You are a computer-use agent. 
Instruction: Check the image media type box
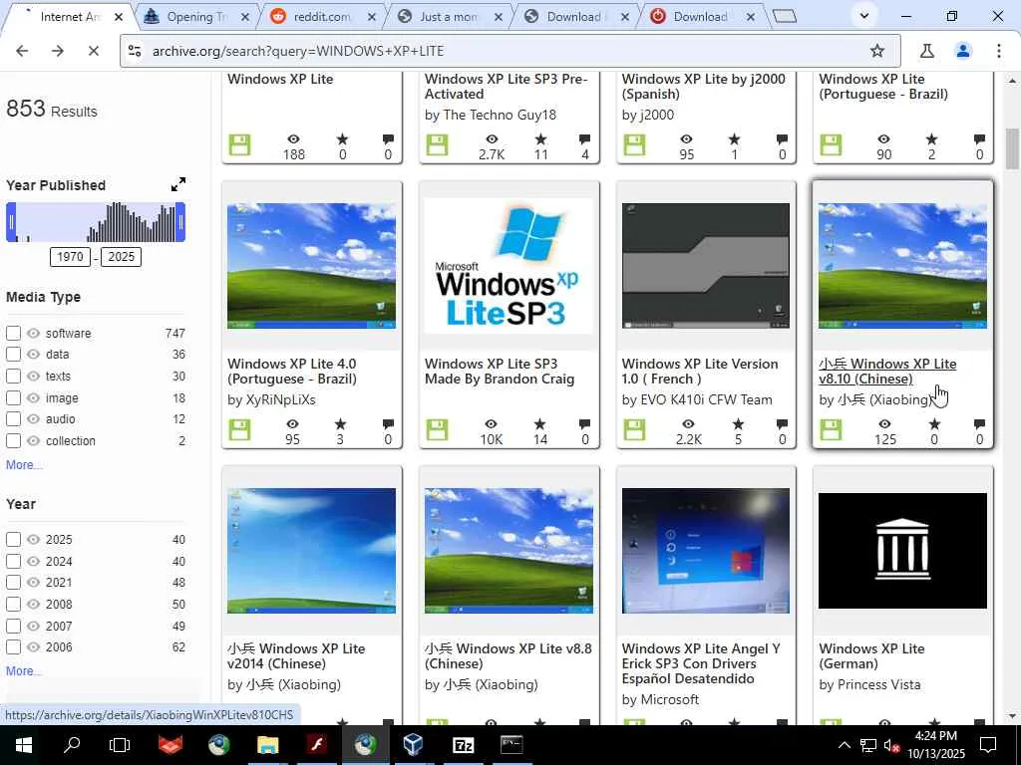pyautogui.click(x=13, y=397)
